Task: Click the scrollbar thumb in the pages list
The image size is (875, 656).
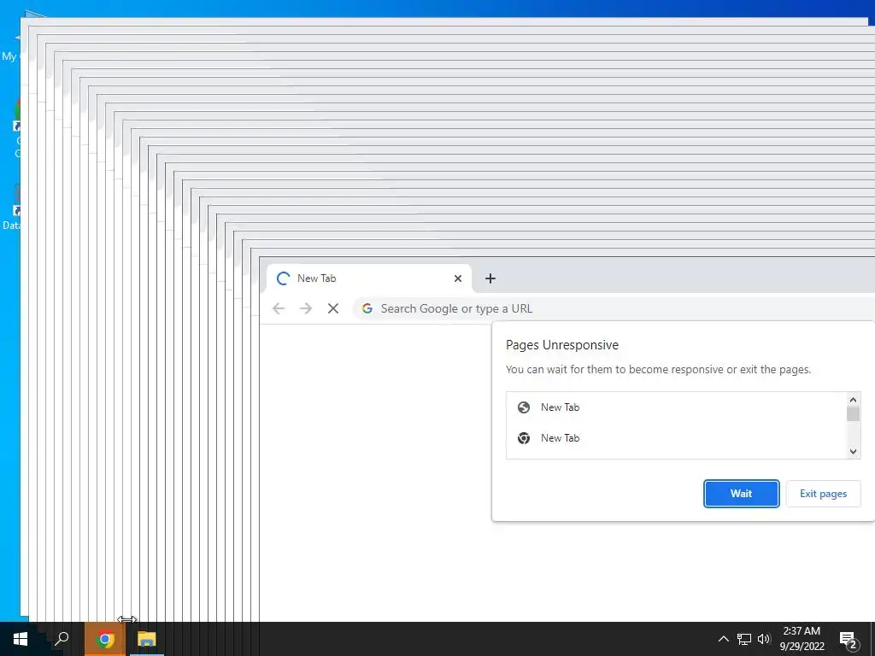Action: pos(853,414)
